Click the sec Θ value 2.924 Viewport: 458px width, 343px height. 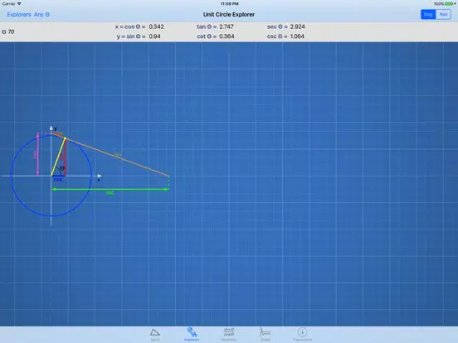[297, 27]
